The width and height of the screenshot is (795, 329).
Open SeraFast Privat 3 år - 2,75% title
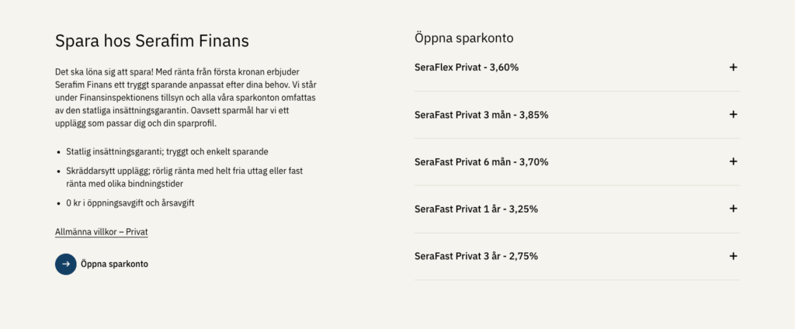point(476,256)
